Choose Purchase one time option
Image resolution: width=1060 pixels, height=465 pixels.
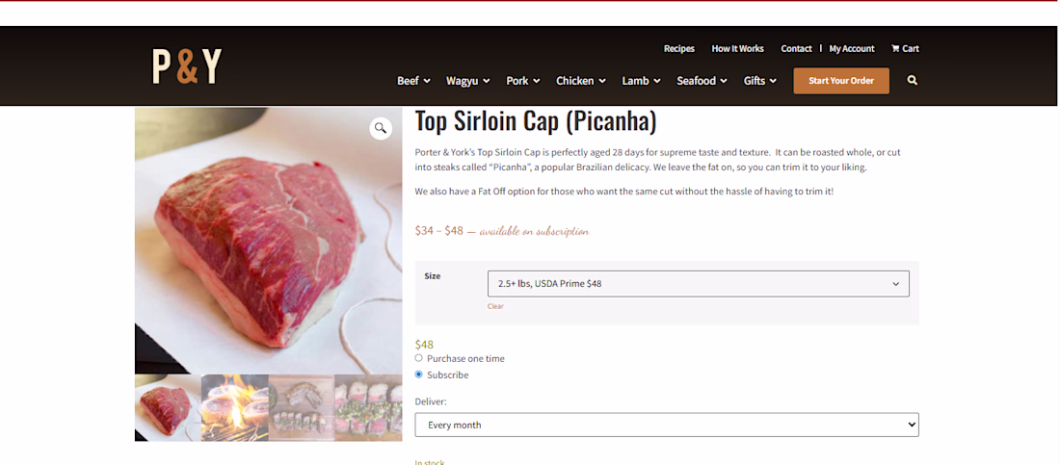click(418, 358)
